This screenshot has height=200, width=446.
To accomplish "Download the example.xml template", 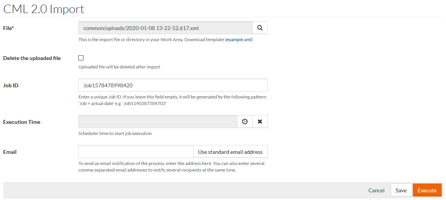I will (x=239, y=40).
